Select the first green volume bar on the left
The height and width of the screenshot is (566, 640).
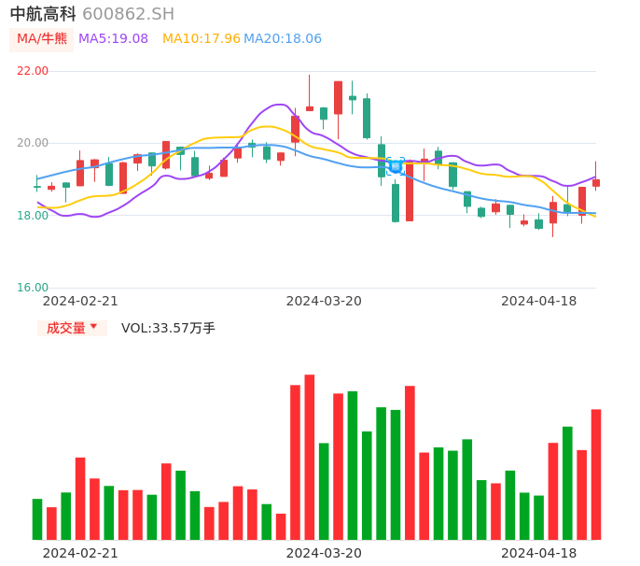click(x=37, y=519)
